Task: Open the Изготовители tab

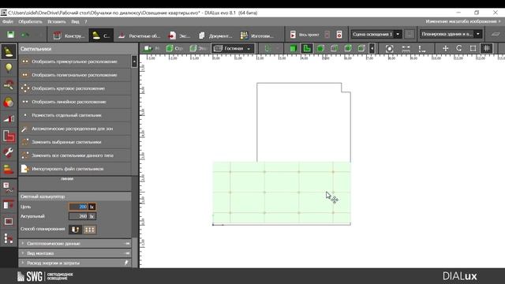Action: (256, 35)
